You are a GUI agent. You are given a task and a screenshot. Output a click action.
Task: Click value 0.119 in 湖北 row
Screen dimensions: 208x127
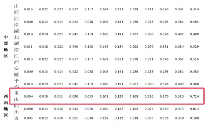(89, 34)
